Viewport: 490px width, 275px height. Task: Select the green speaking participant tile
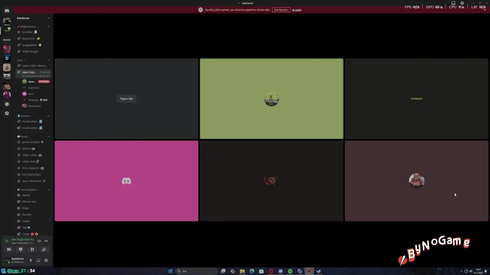coord(271,99)
